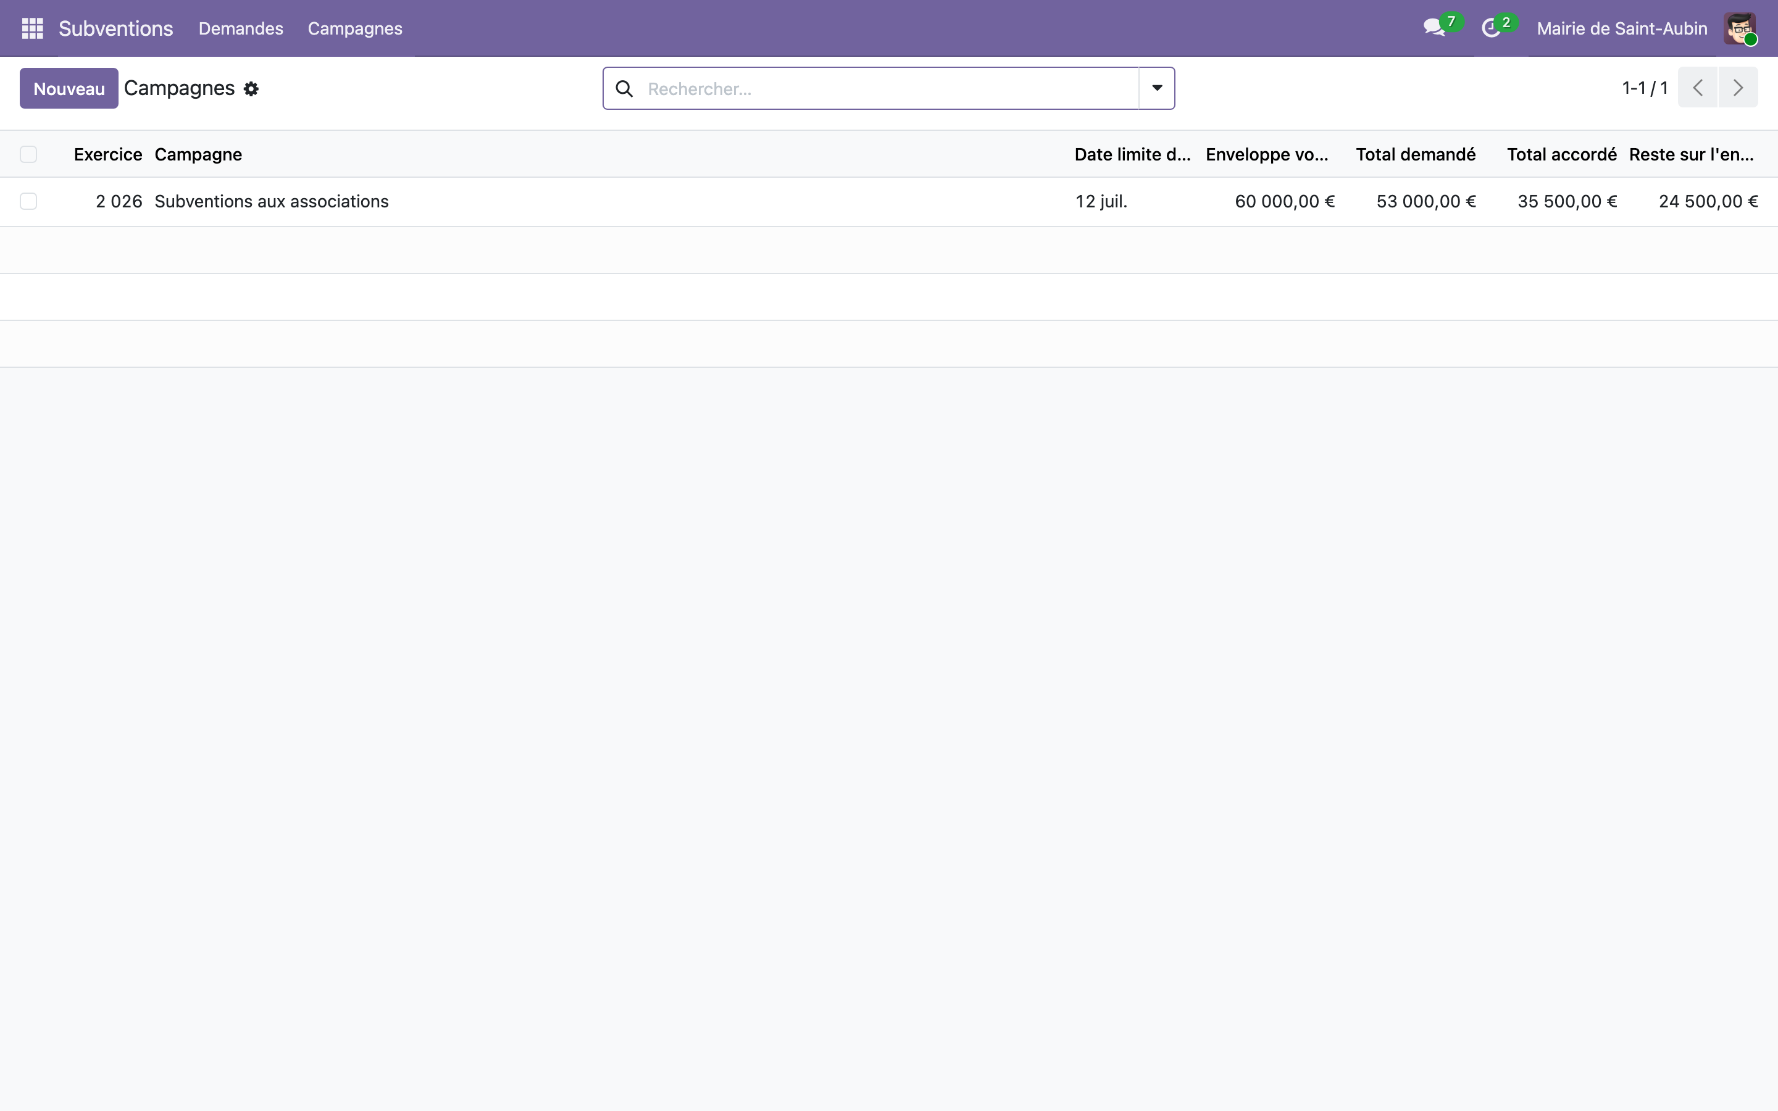Expand the search filters dropdown arrow
This screenshot has height=1111, width=1778.
pos(1157,88)
